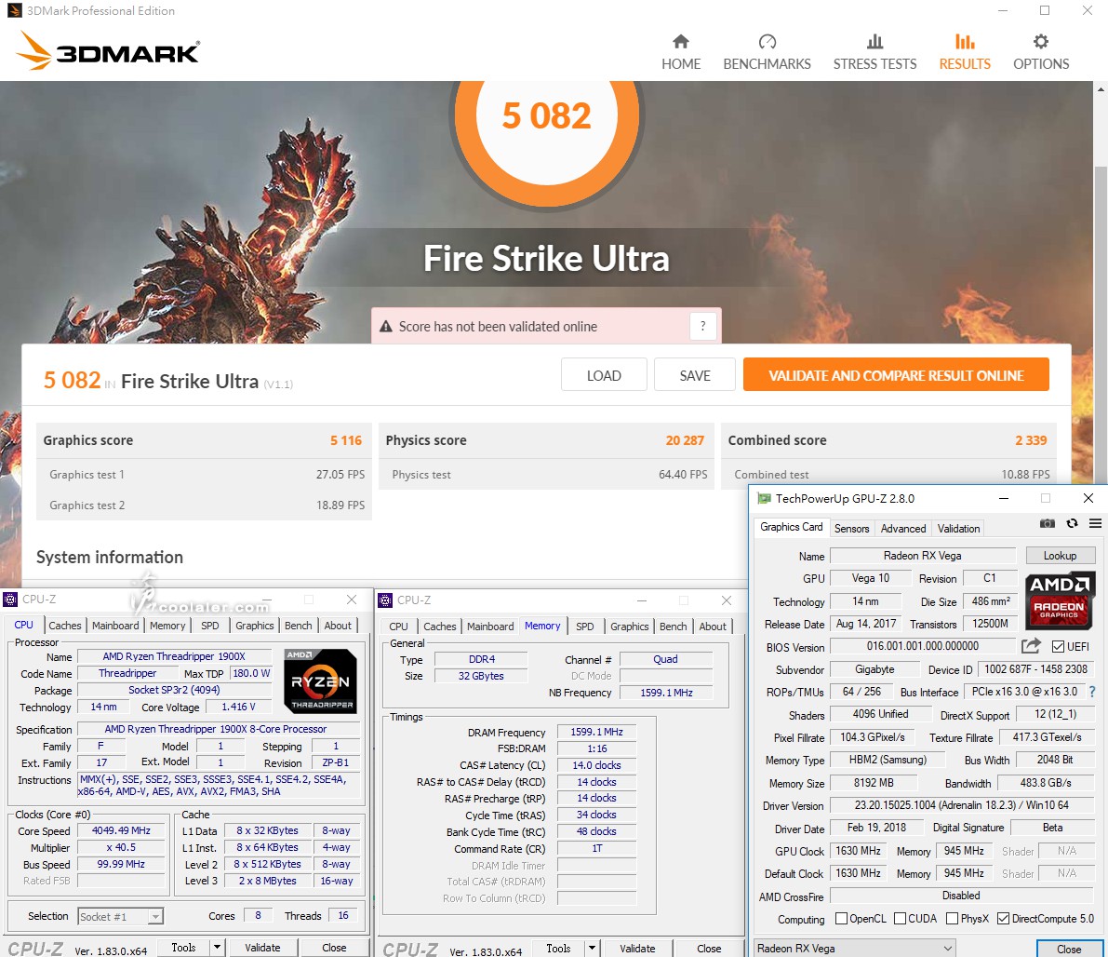1108x957 pixels.
Task: Open Graphics tab in Memory CPU-Z window
Action: (x=630, y=626)
